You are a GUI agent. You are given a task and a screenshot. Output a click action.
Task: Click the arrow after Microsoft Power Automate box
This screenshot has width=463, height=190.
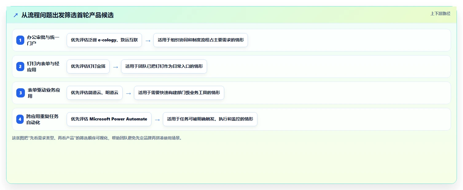point(157,120)
